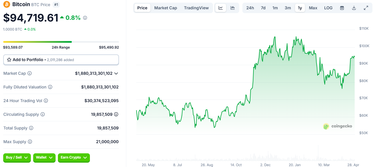
Task: Open the Buy / Sell dropdown
Action: pyautogui.click(x=17, y=157)
